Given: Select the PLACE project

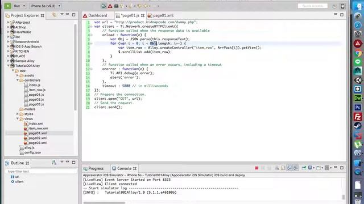Looking at the screenshot, I should tap(20, 56).
